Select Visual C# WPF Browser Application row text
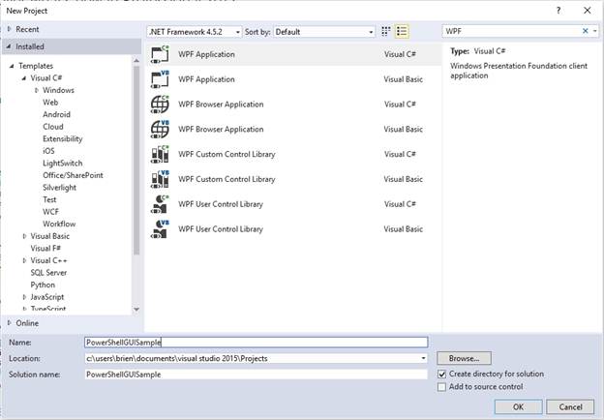 click(221, 105)
